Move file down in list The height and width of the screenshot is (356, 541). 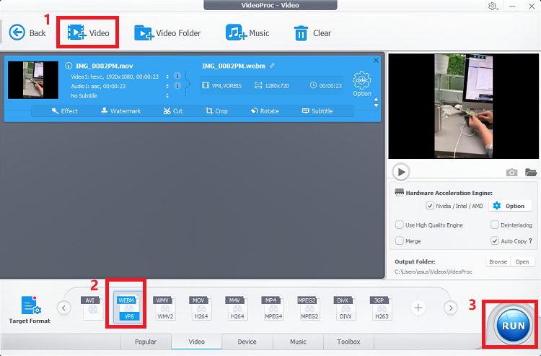(376, 105)
